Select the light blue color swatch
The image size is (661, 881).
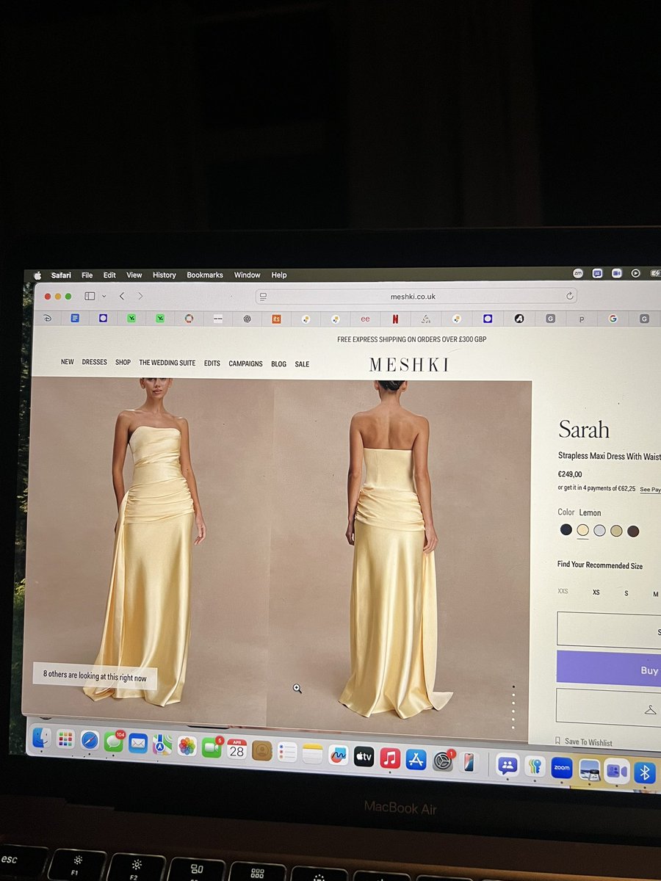tap(599, 530)
